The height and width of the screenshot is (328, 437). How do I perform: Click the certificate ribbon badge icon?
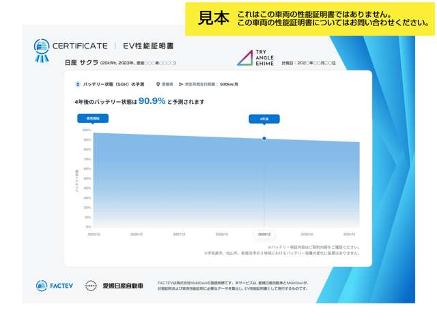coord(42,49)
